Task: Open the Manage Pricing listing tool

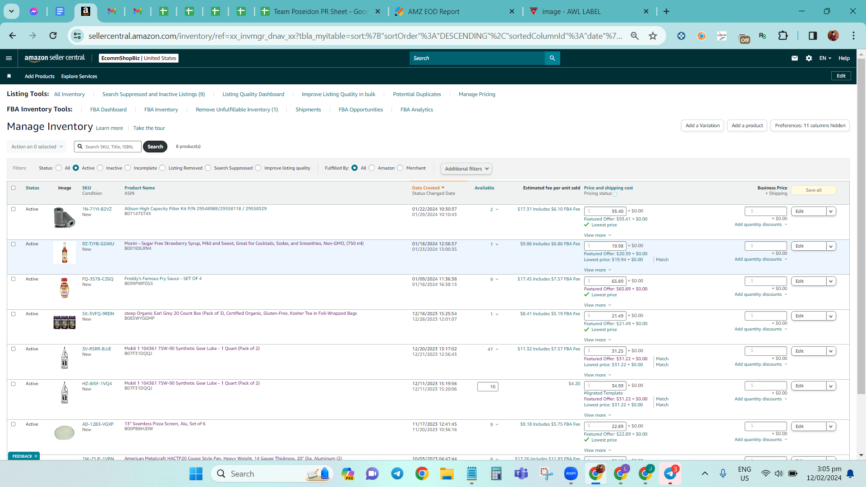Action: pyautogui.click(x=477, y=94)
